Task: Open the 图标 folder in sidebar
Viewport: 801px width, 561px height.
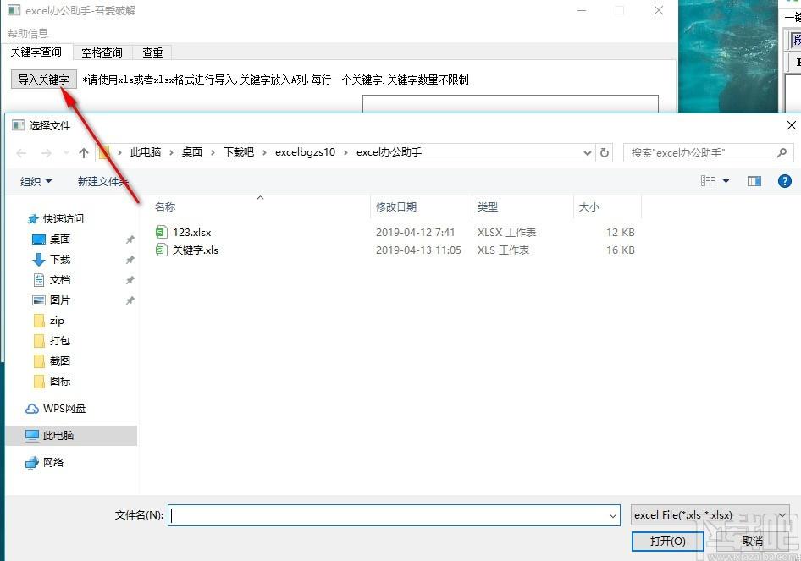Action: [60, 382]
